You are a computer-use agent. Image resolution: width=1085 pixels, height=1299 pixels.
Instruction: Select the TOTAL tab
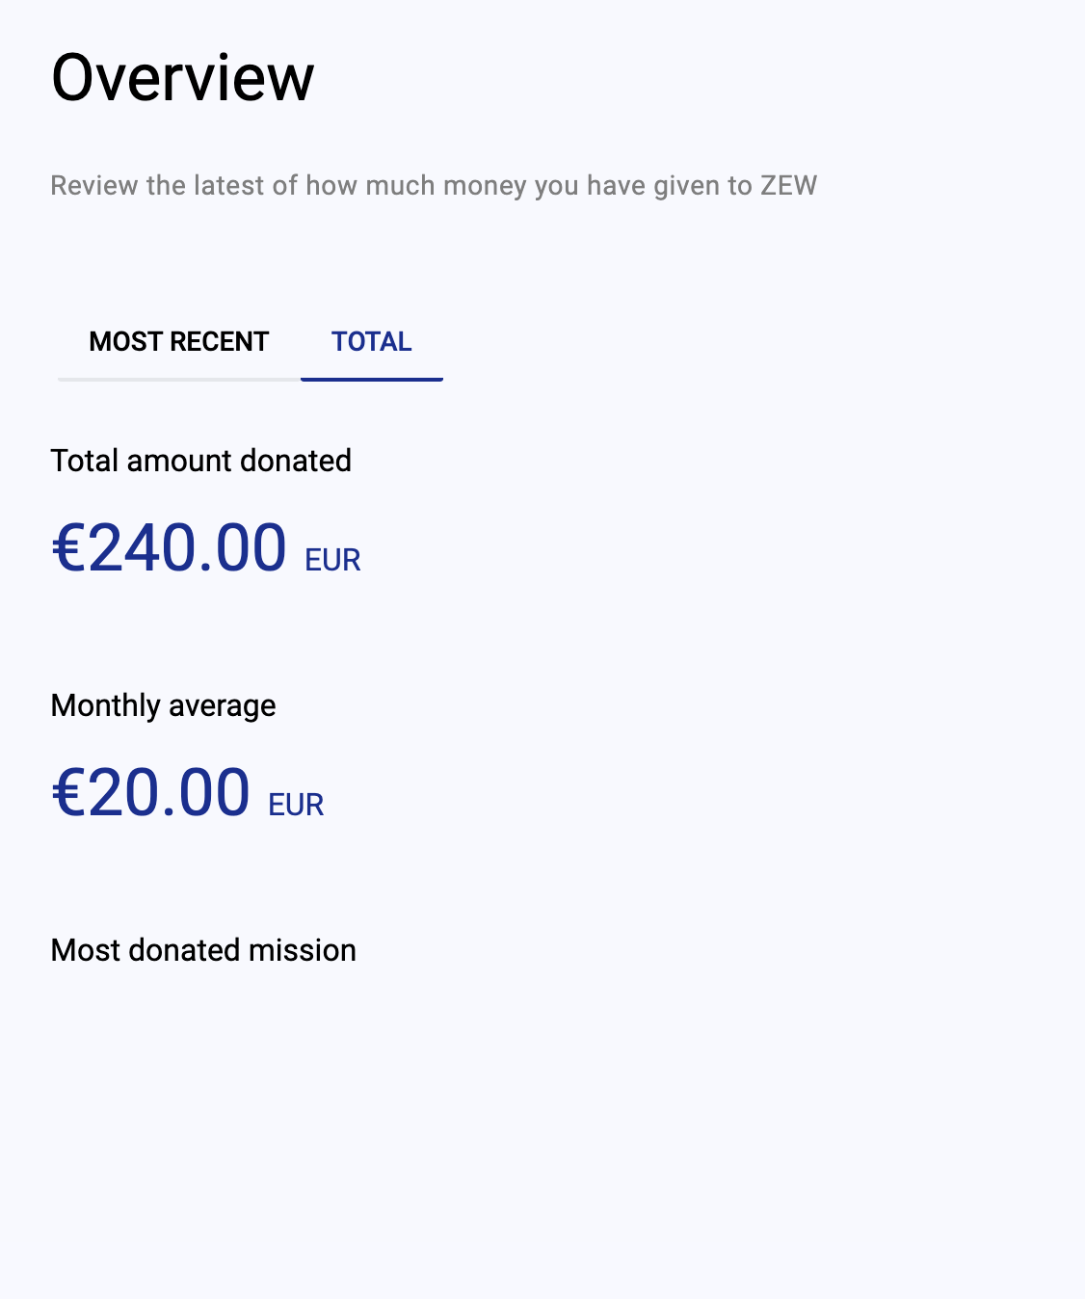pos(372,342)
